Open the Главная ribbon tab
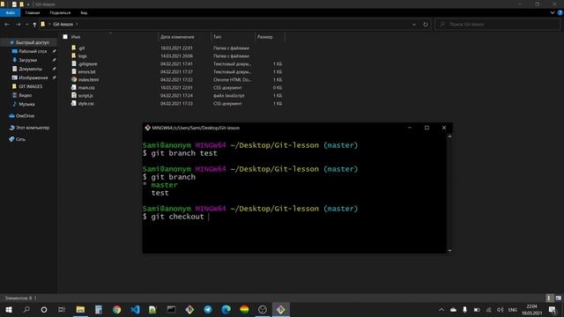The height and width of the screenshot is (317, 564). click(x=33, y=12)
